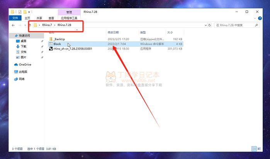The image size is (270, 159).
Task: Expand the ribbon with the chevron
Action: pyautogui.click(x=255, y=18)
